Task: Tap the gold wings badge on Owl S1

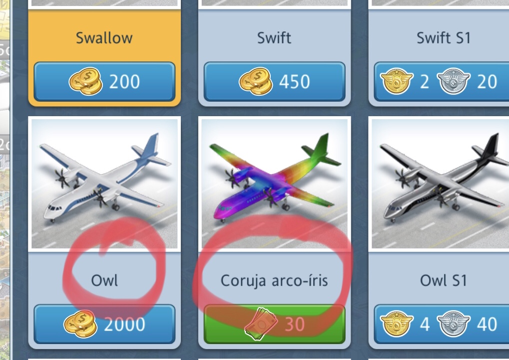Action: point(396,324)
